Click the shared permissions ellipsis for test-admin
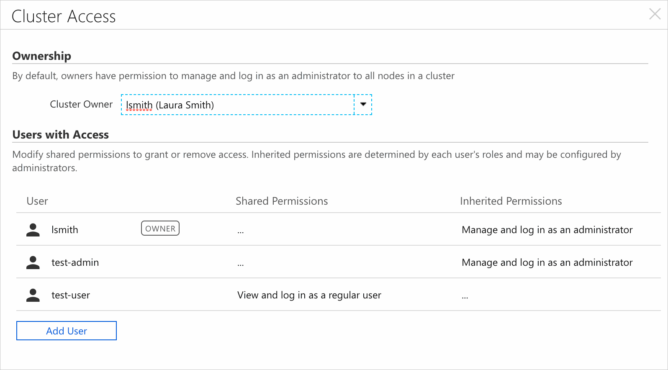 click(241, 264)
